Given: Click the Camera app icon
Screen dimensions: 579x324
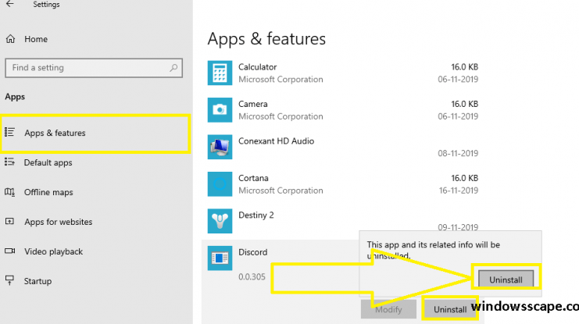Looking at the screenshot, I should tap(220, 110).
